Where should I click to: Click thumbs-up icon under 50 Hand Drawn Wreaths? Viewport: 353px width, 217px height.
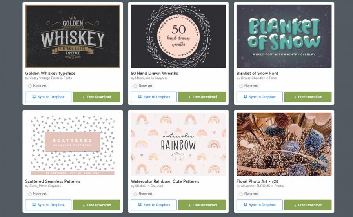click(x=135, y=86)
